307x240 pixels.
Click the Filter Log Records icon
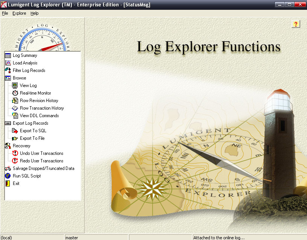tap(8, 70)
